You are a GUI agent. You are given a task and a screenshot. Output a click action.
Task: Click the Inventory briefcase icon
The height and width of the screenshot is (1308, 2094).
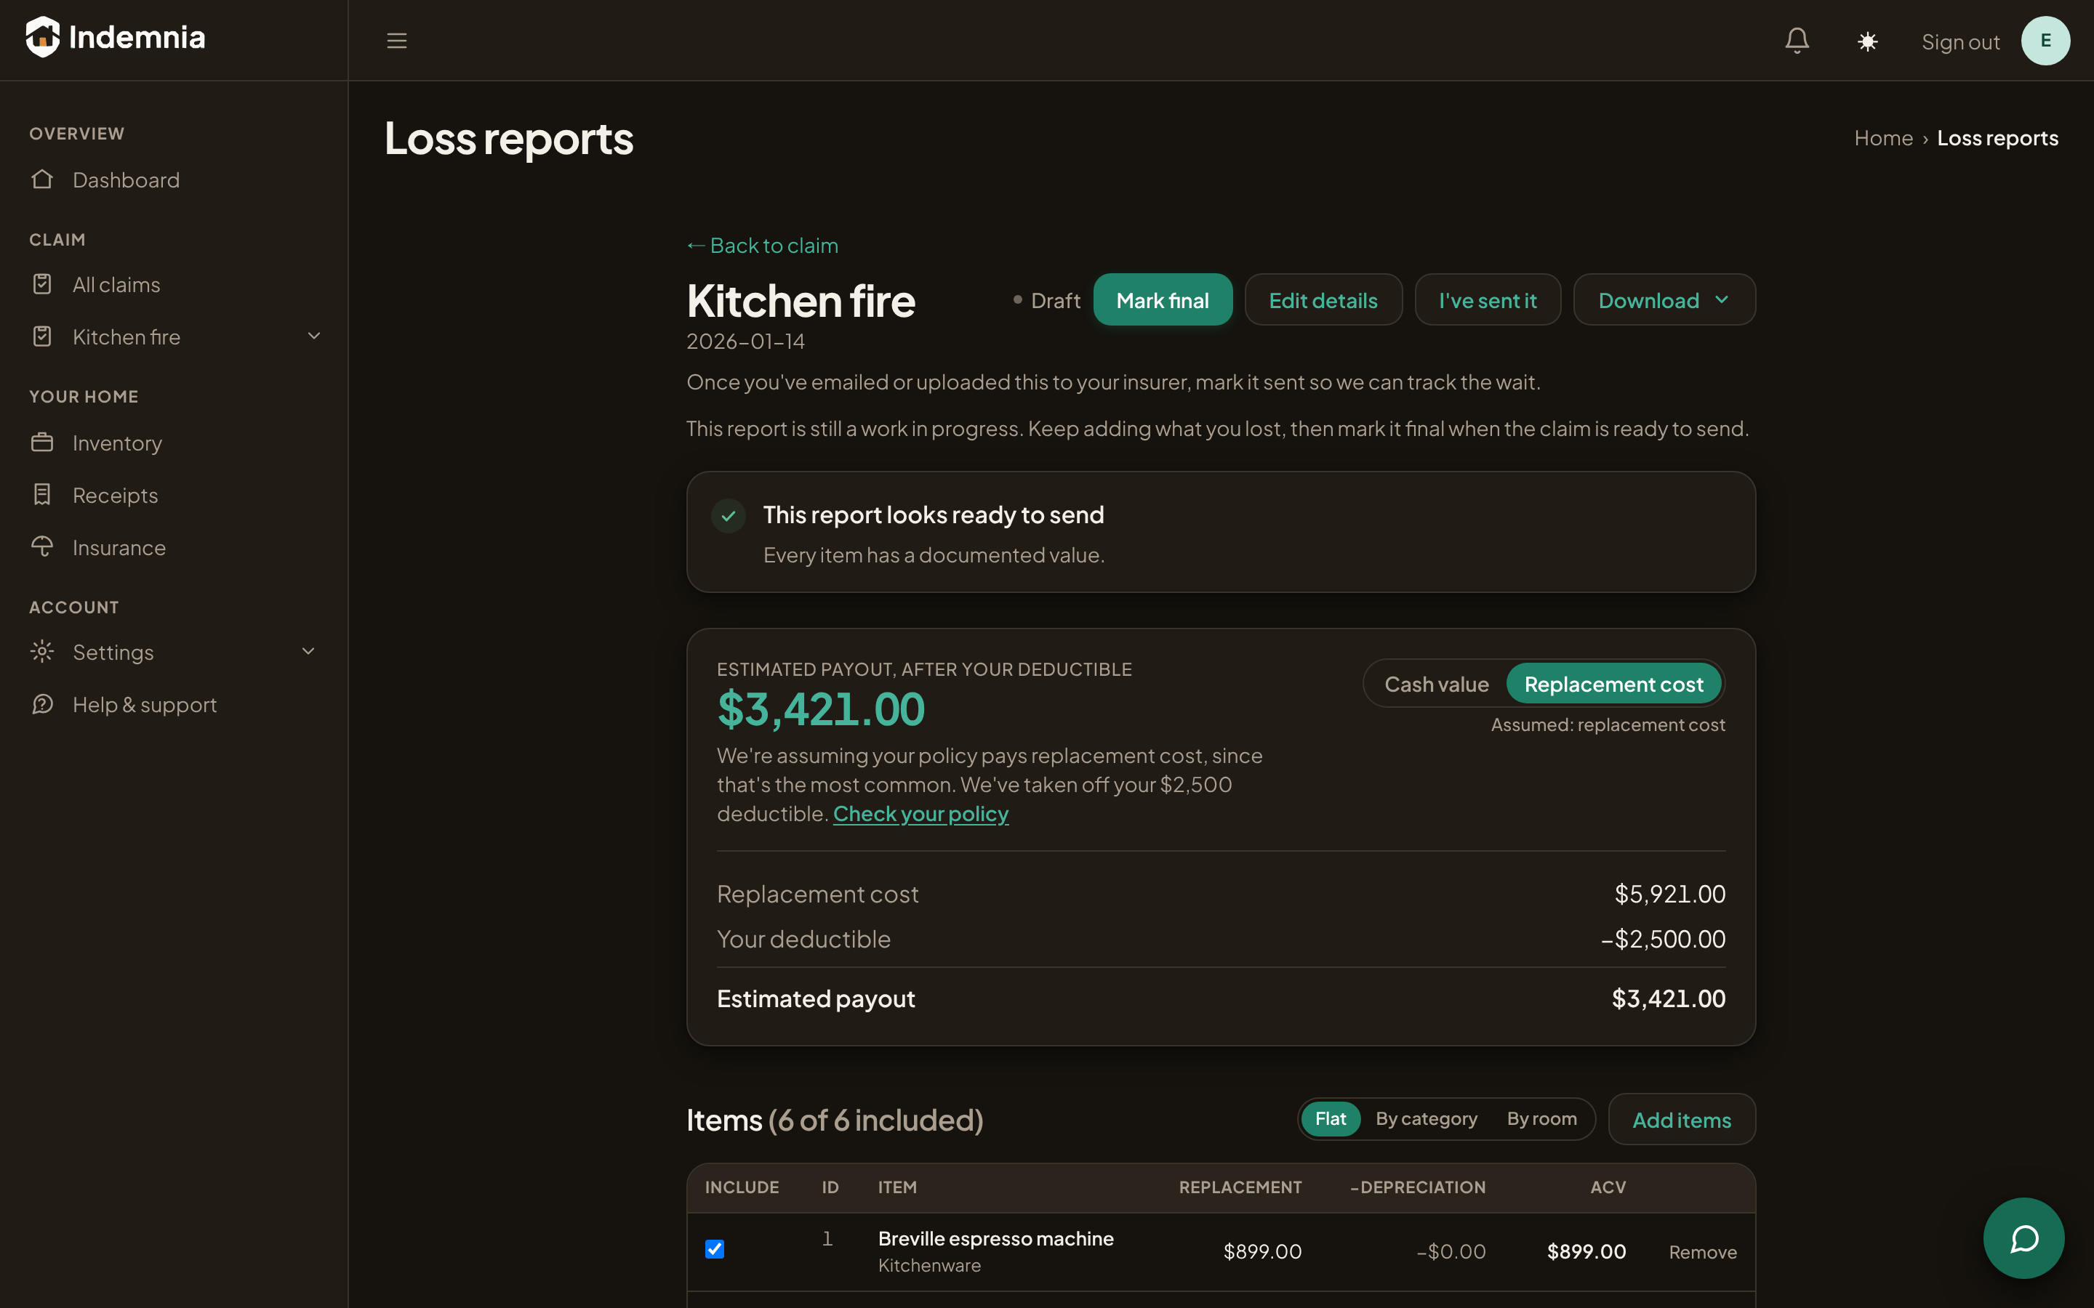tap(42, 442)
